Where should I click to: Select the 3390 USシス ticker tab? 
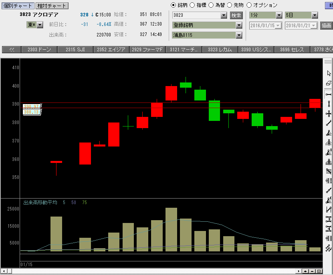(256, 50)
